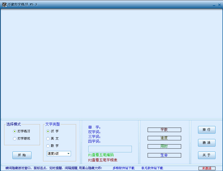Click the 黑山隐藏大师 promo link

[x=54, y=168]
